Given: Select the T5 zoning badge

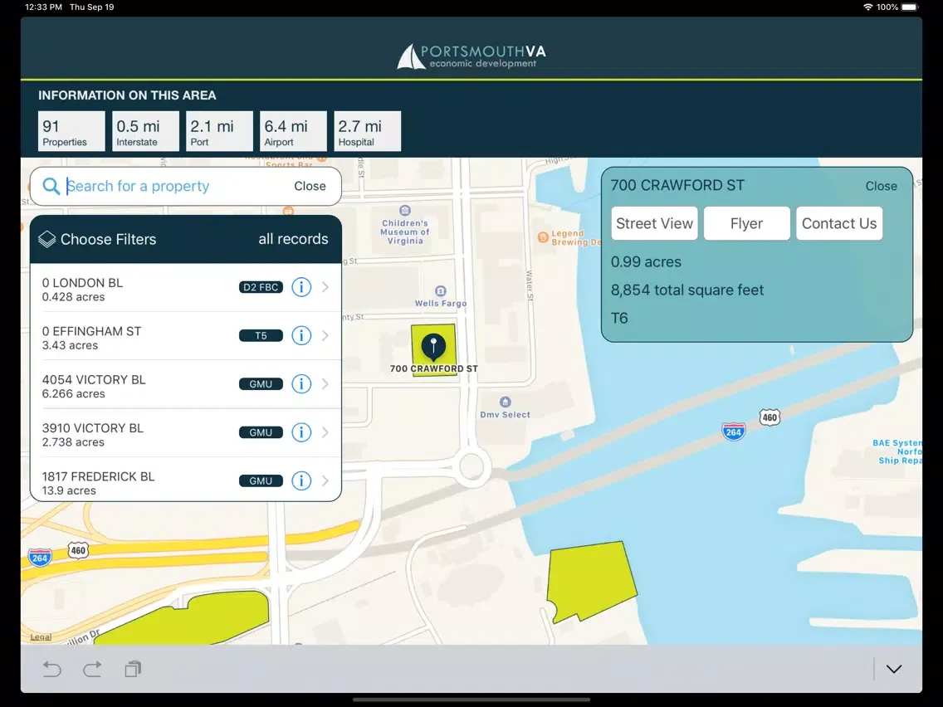Looking at the screenshot, I should 261,335.
